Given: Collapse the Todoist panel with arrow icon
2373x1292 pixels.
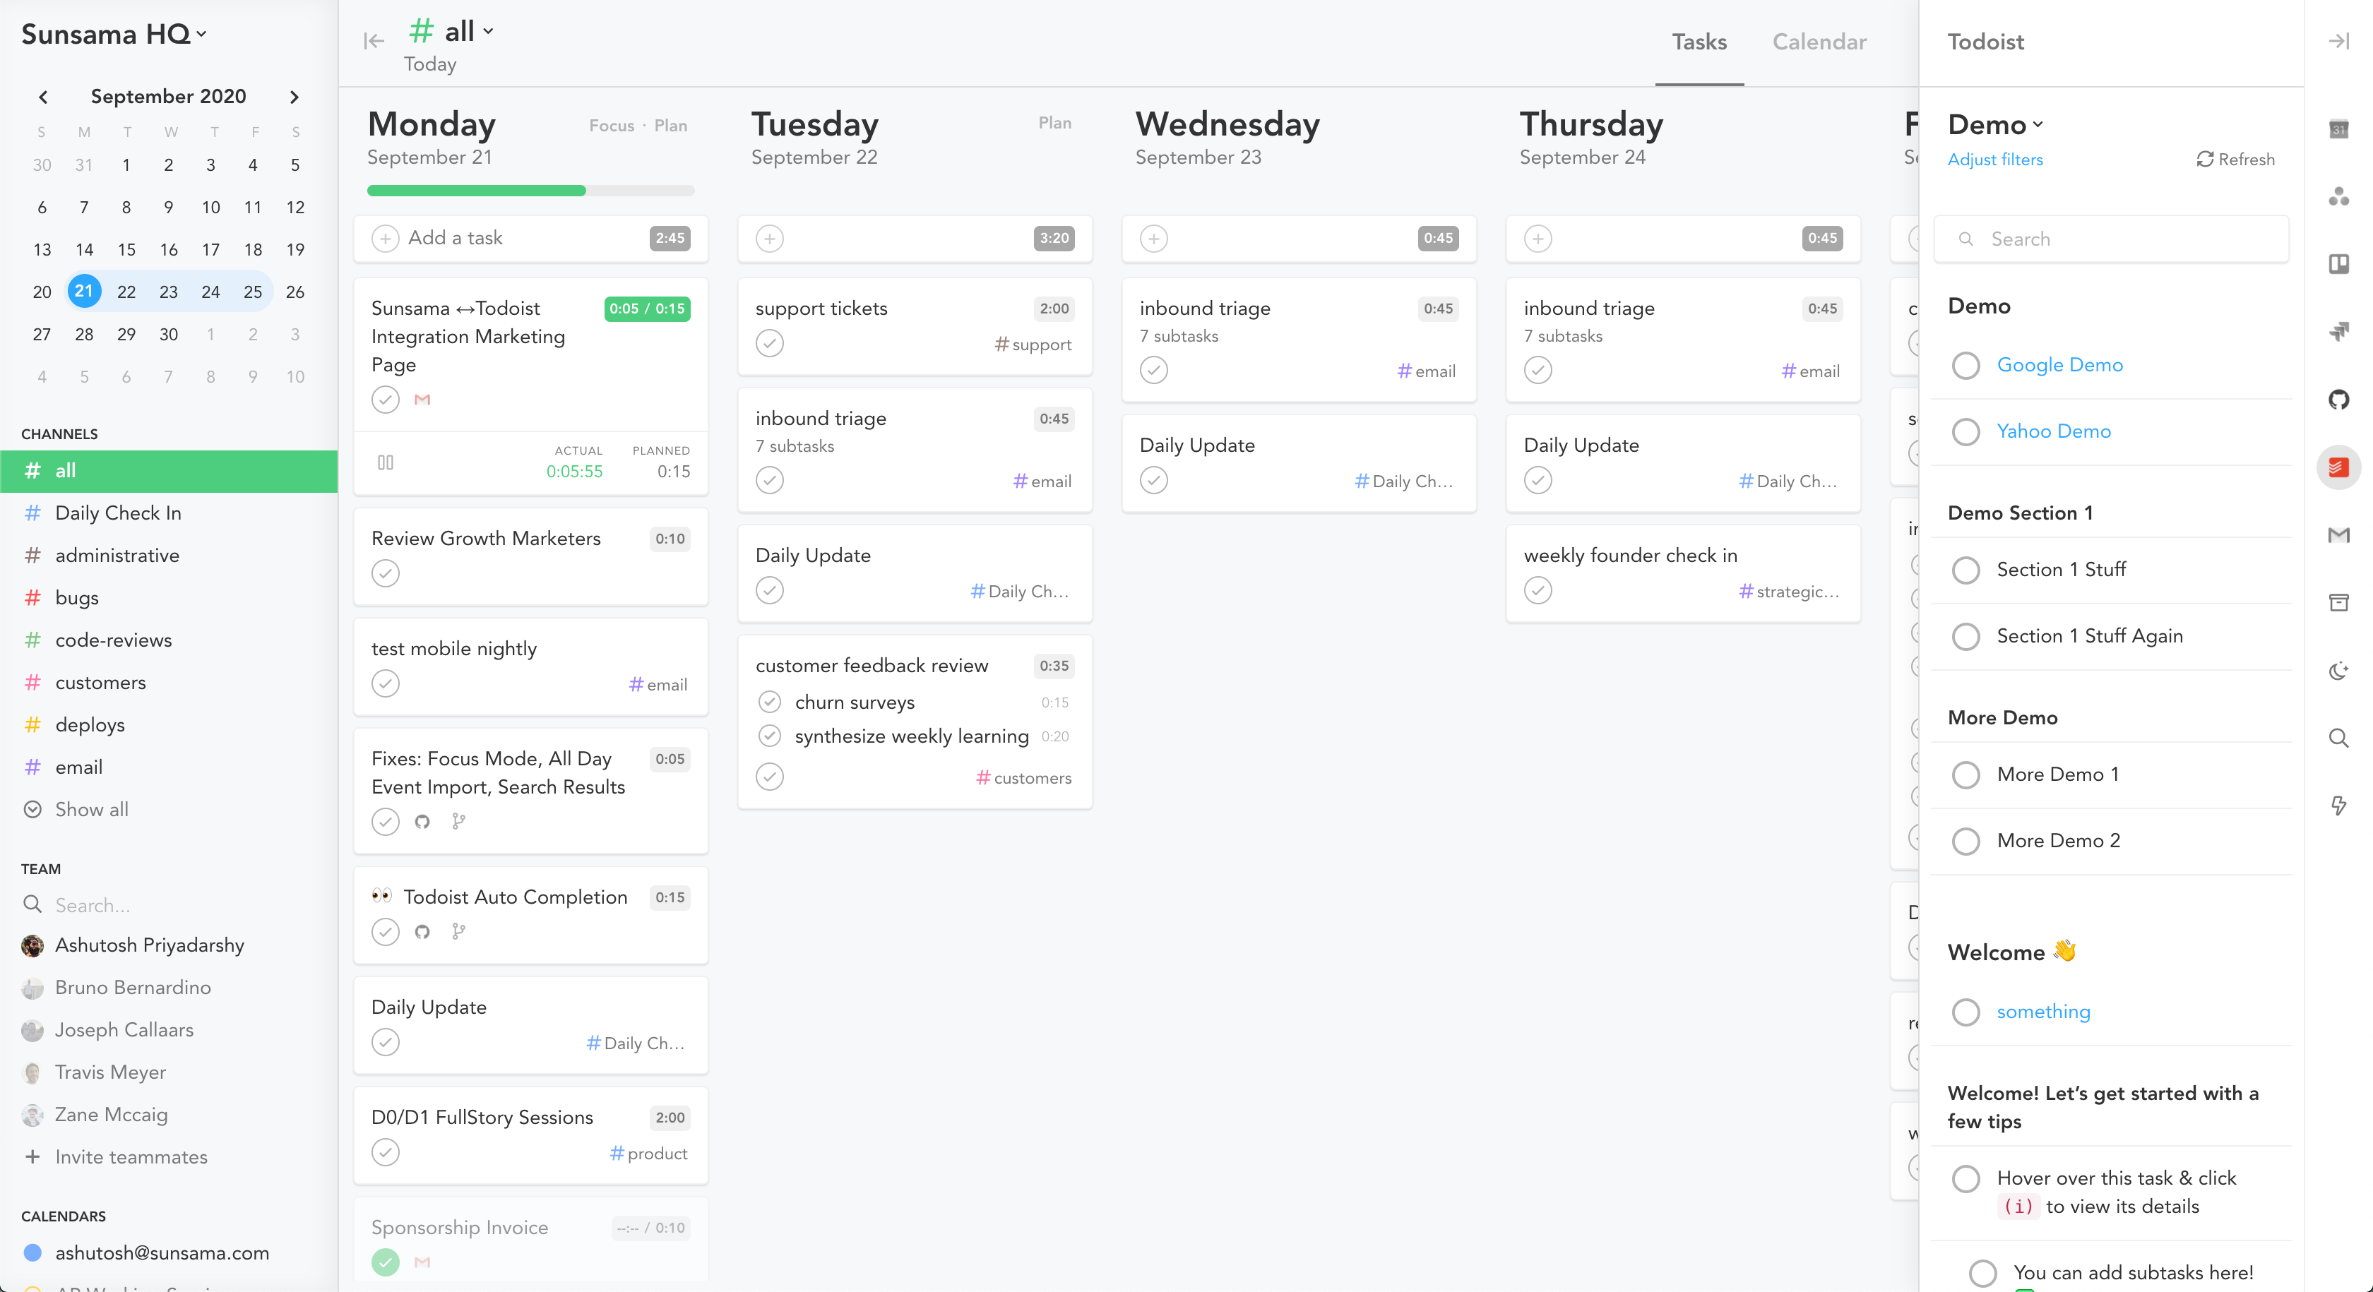Looking at the screenshot, I should (2338, 42).
